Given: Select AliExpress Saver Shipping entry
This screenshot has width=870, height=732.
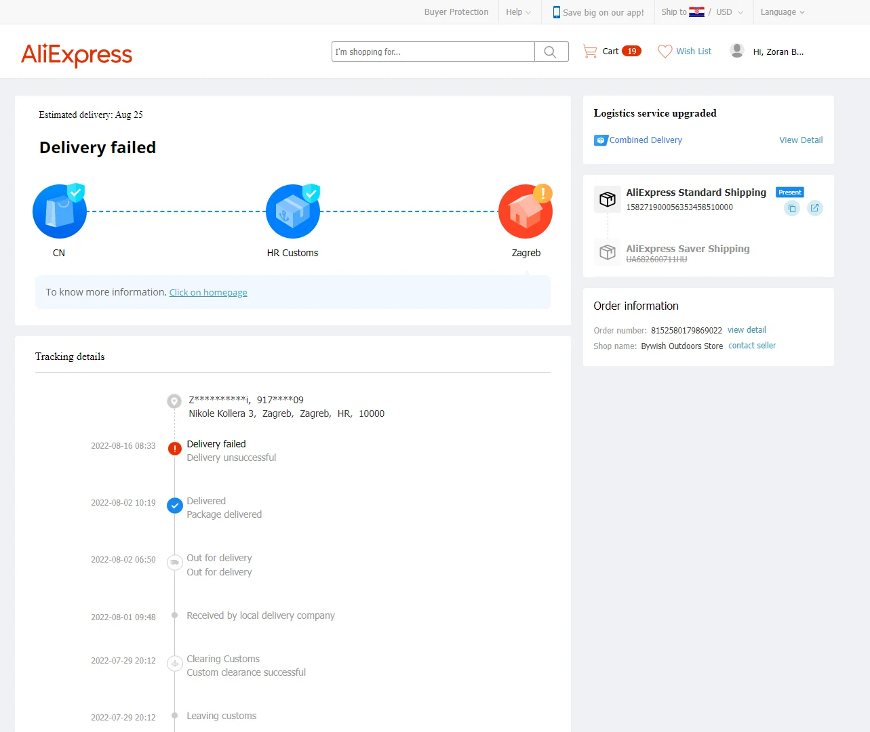Looking at the screenshot, I should (x=688, y=249).
